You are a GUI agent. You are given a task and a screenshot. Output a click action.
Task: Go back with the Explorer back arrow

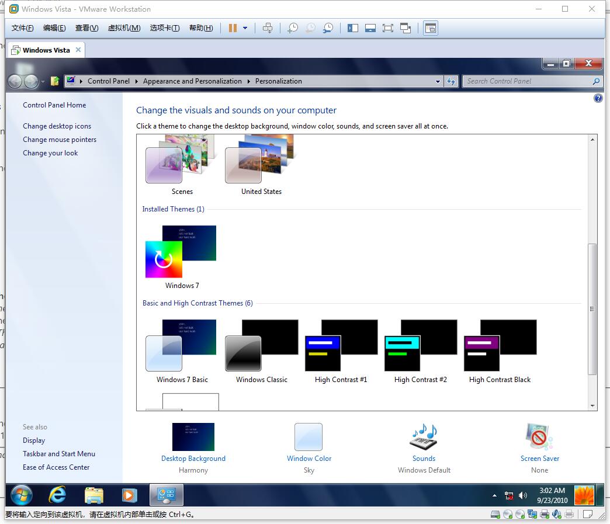pyautogui.click(x=15, y=81)
